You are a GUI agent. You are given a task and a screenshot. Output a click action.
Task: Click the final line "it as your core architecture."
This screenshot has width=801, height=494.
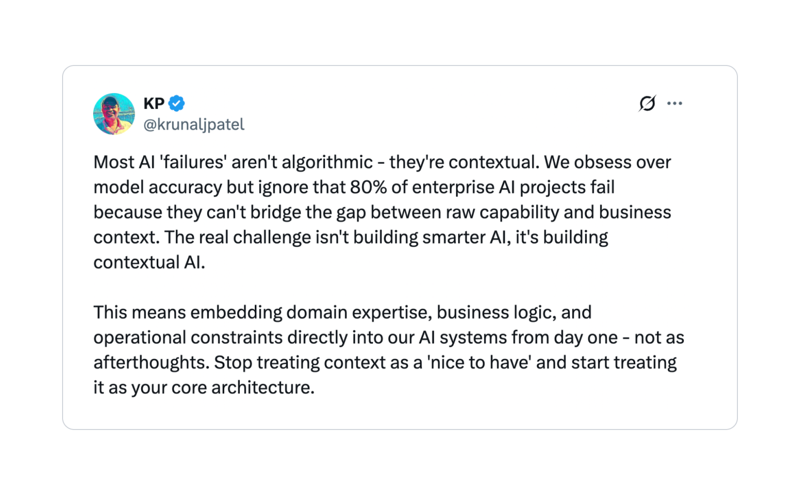coord(204,387)
